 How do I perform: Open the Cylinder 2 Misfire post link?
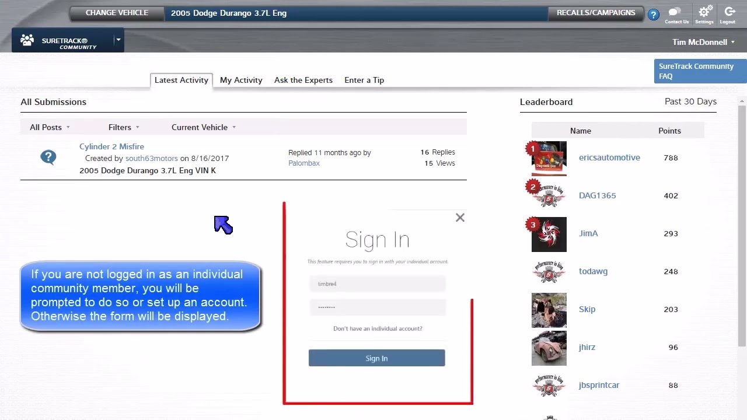[111, 146]
